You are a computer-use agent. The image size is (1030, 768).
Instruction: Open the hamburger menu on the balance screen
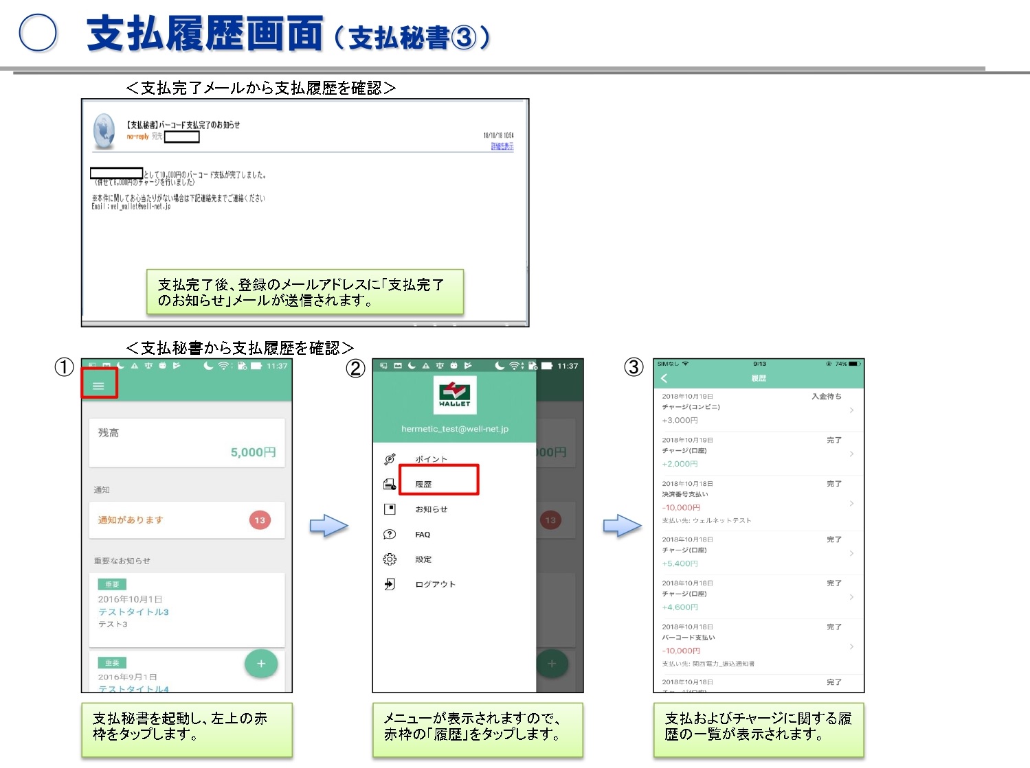tap(98, 386)
